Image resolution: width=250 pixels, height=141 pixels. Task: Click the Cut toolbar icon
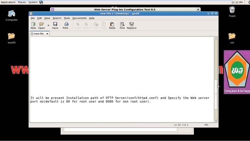(96, 25)
